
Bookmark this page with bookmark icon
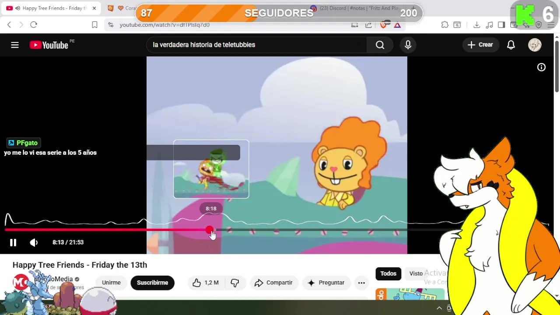pyautogui.click(x=94, y=25)
